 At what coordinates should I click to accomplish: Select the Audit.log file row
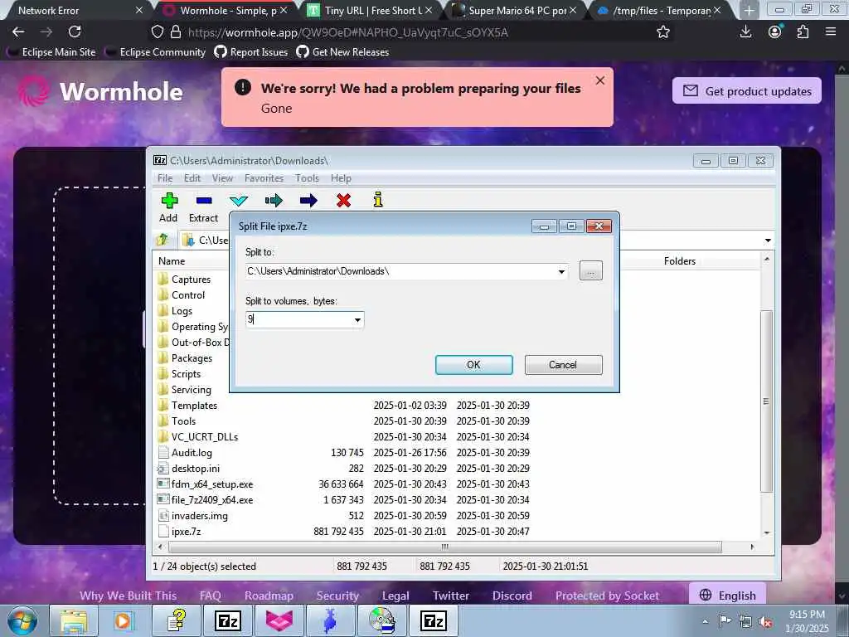344,453
